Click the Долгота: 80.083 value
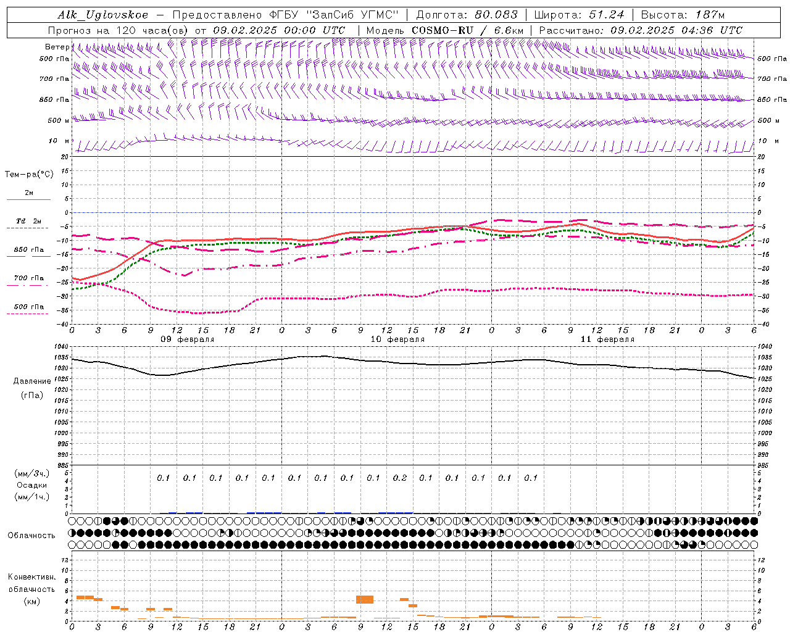Screen dimensions: 790x632 pos(467,15)
